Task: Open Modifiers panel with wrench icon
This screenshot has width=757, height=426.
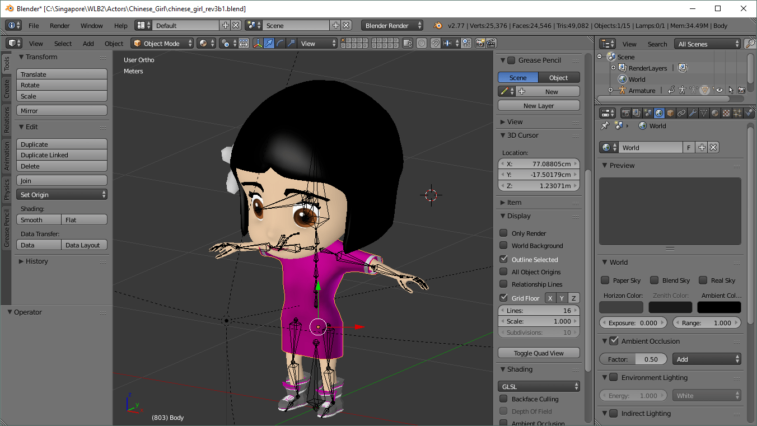Action: click(693, 113)
